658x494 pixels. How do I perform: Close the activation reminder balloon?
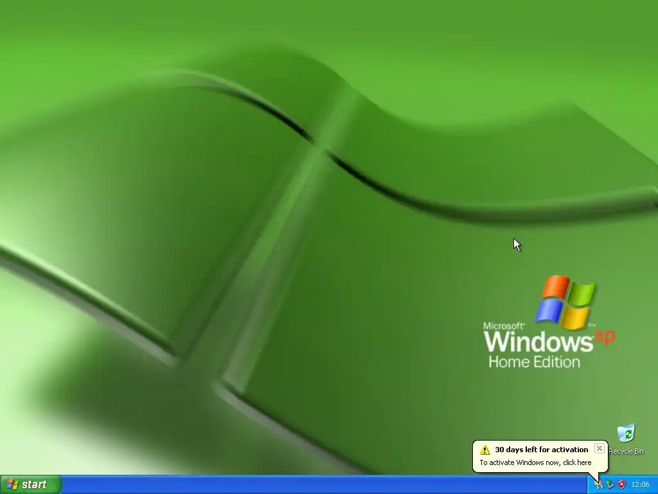pyautogui.click(x=600, y=448)
